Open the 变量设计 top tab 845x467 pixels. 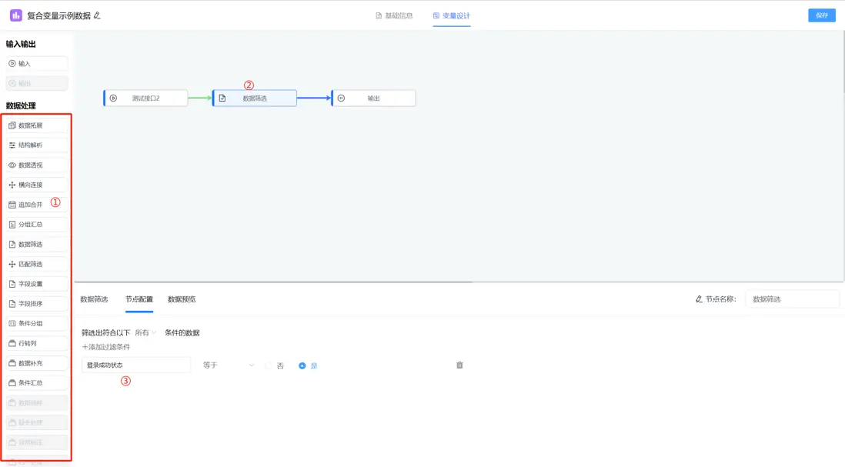click(x=452, y=15)
